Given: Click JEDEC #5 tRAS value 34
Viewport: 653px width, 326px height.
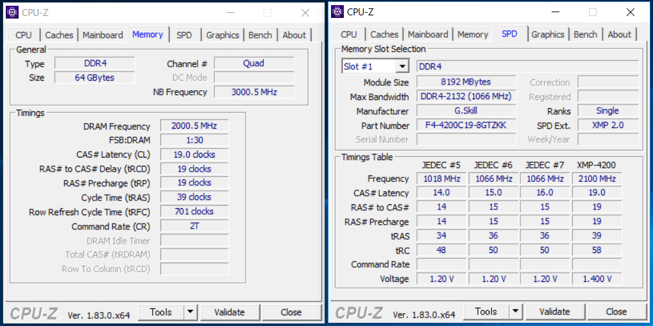Looking at the screenshot, I should click(441, 236).
